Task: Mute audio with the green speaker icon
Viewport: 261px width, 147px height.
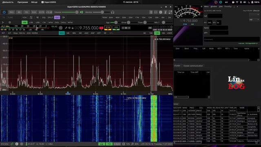Action: 82,12
